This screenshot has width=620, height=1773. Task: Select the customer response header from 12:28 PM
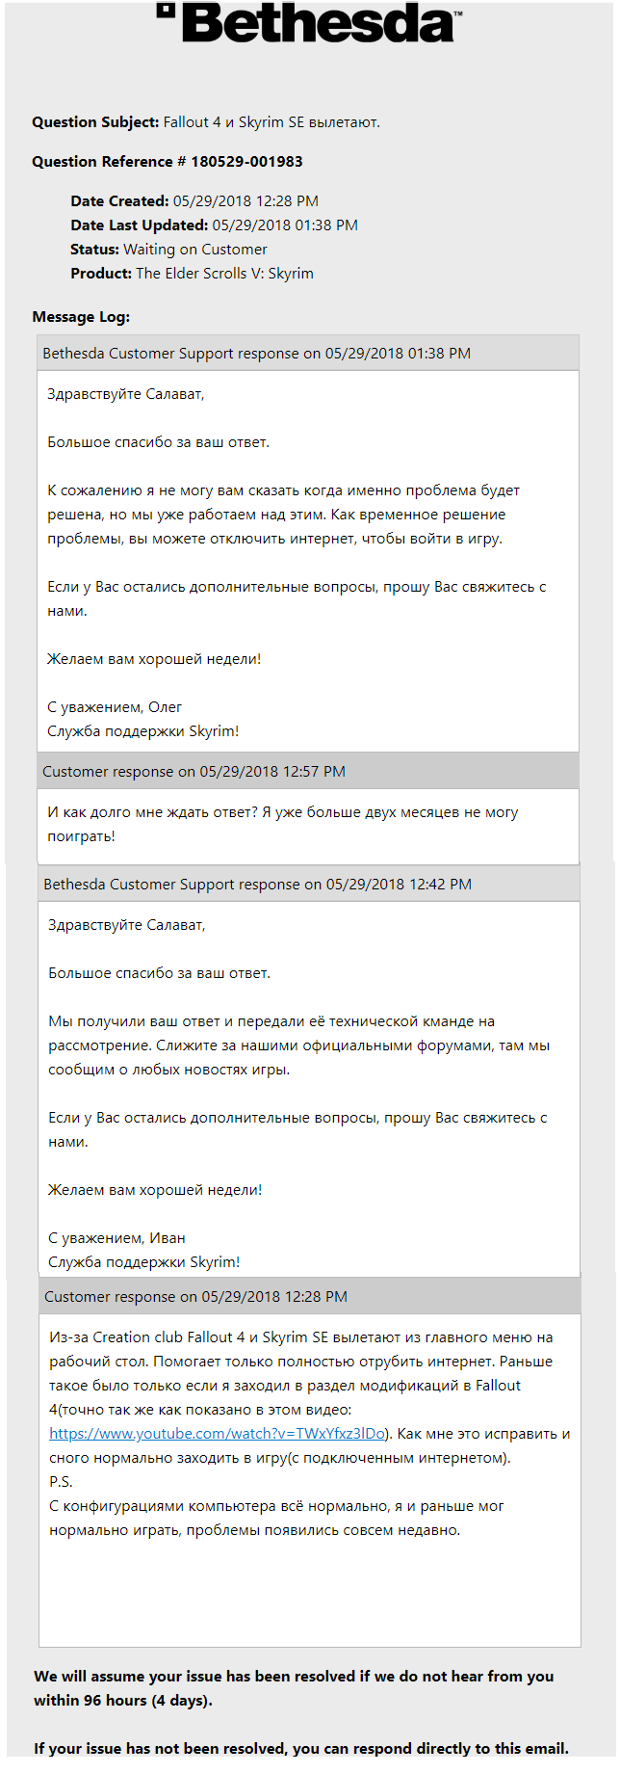pos(195,1297)
